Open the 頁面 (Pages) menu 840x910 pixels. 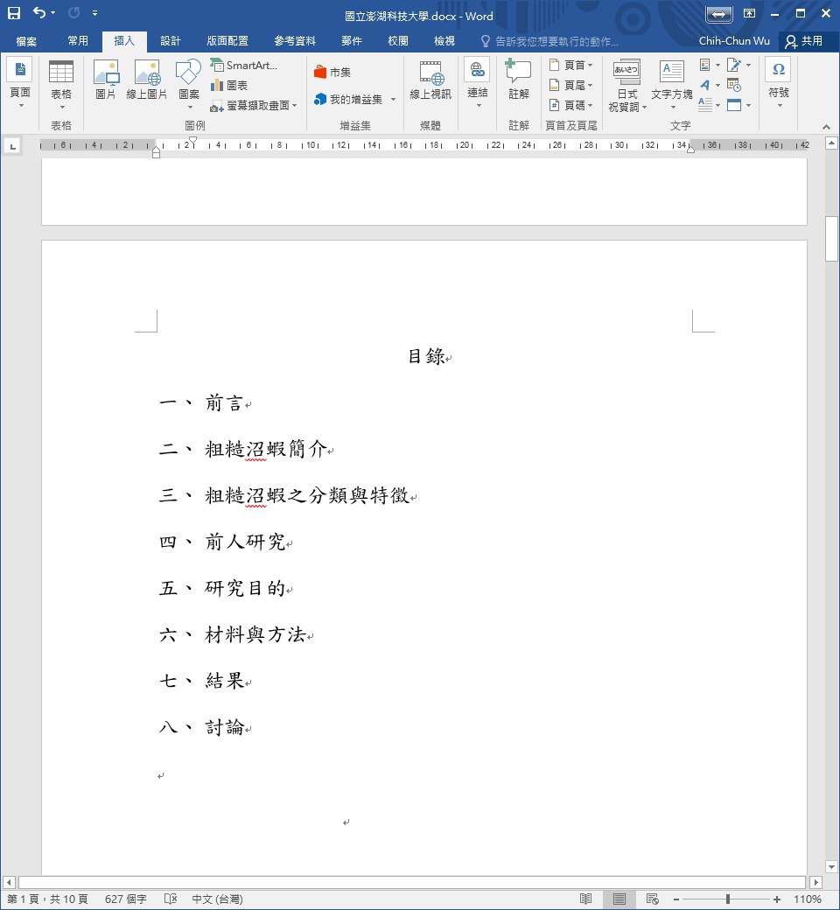(x=20, y=84)
